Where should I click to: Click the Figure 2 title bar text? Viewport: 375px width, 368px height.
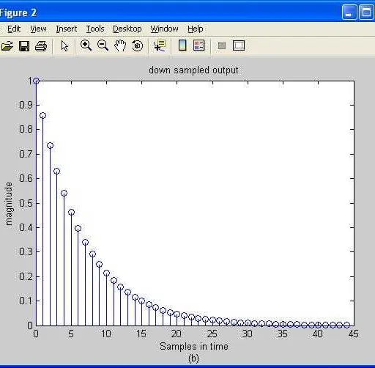18,13
